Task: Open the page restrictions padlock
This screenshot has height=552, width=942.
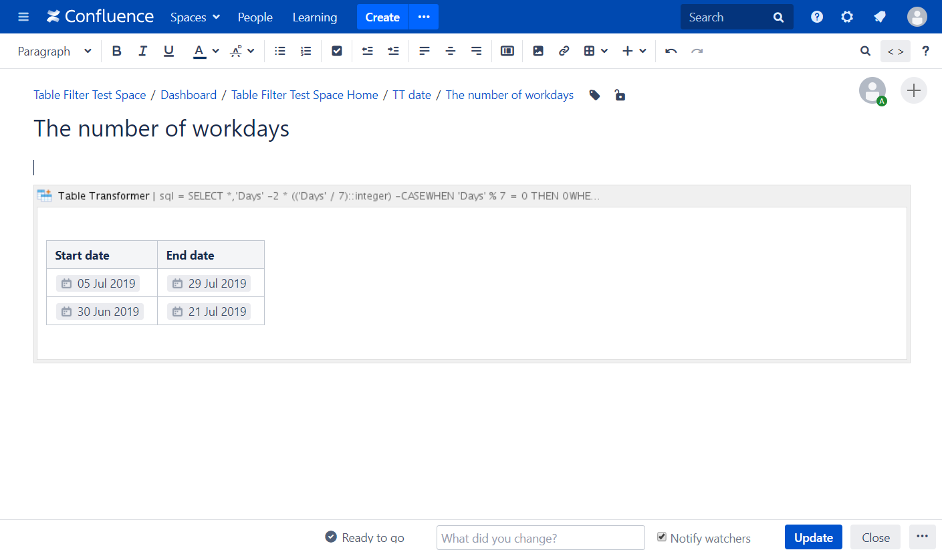Action: point(620,96)
